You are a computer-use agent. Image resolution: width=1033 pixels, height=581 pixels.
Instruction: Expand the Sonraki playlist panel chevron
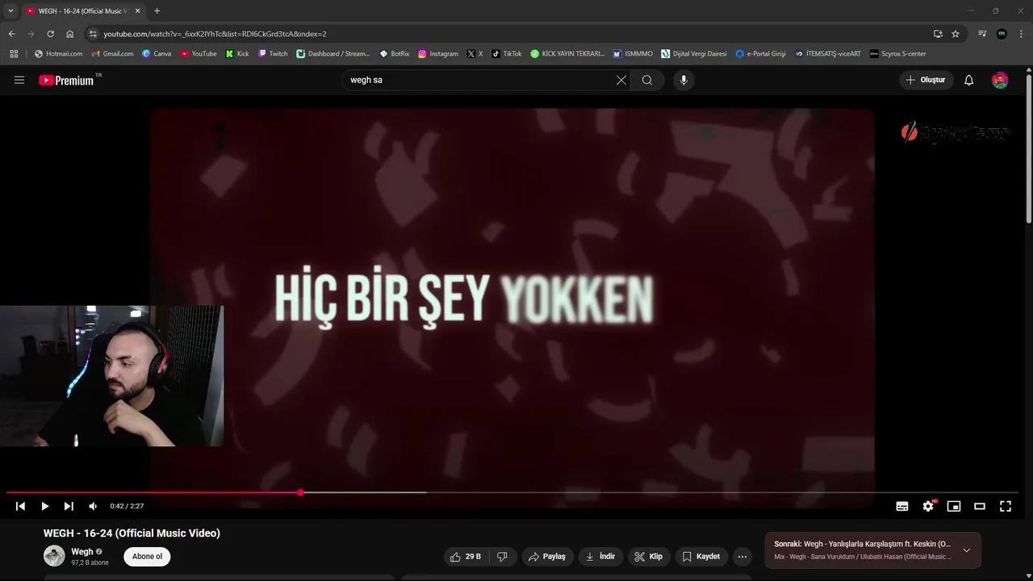tap(966, 550)
